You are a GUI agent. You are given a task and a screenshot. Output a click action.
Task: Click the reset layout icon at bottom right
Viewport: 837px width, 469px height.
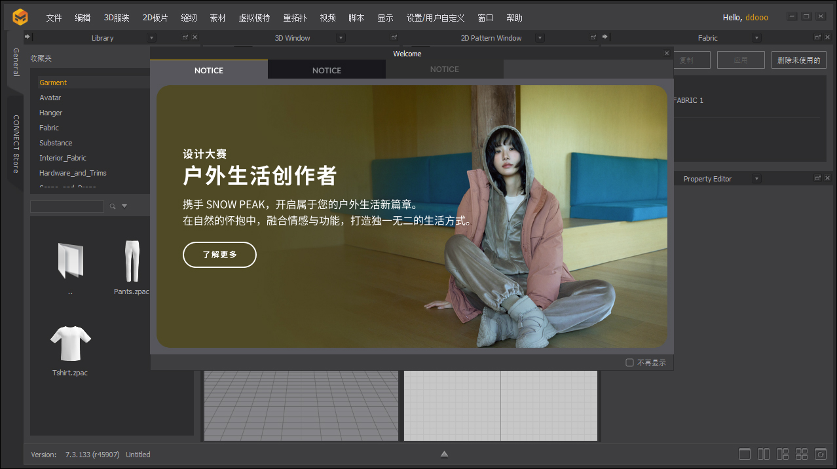tap(820, 453)
